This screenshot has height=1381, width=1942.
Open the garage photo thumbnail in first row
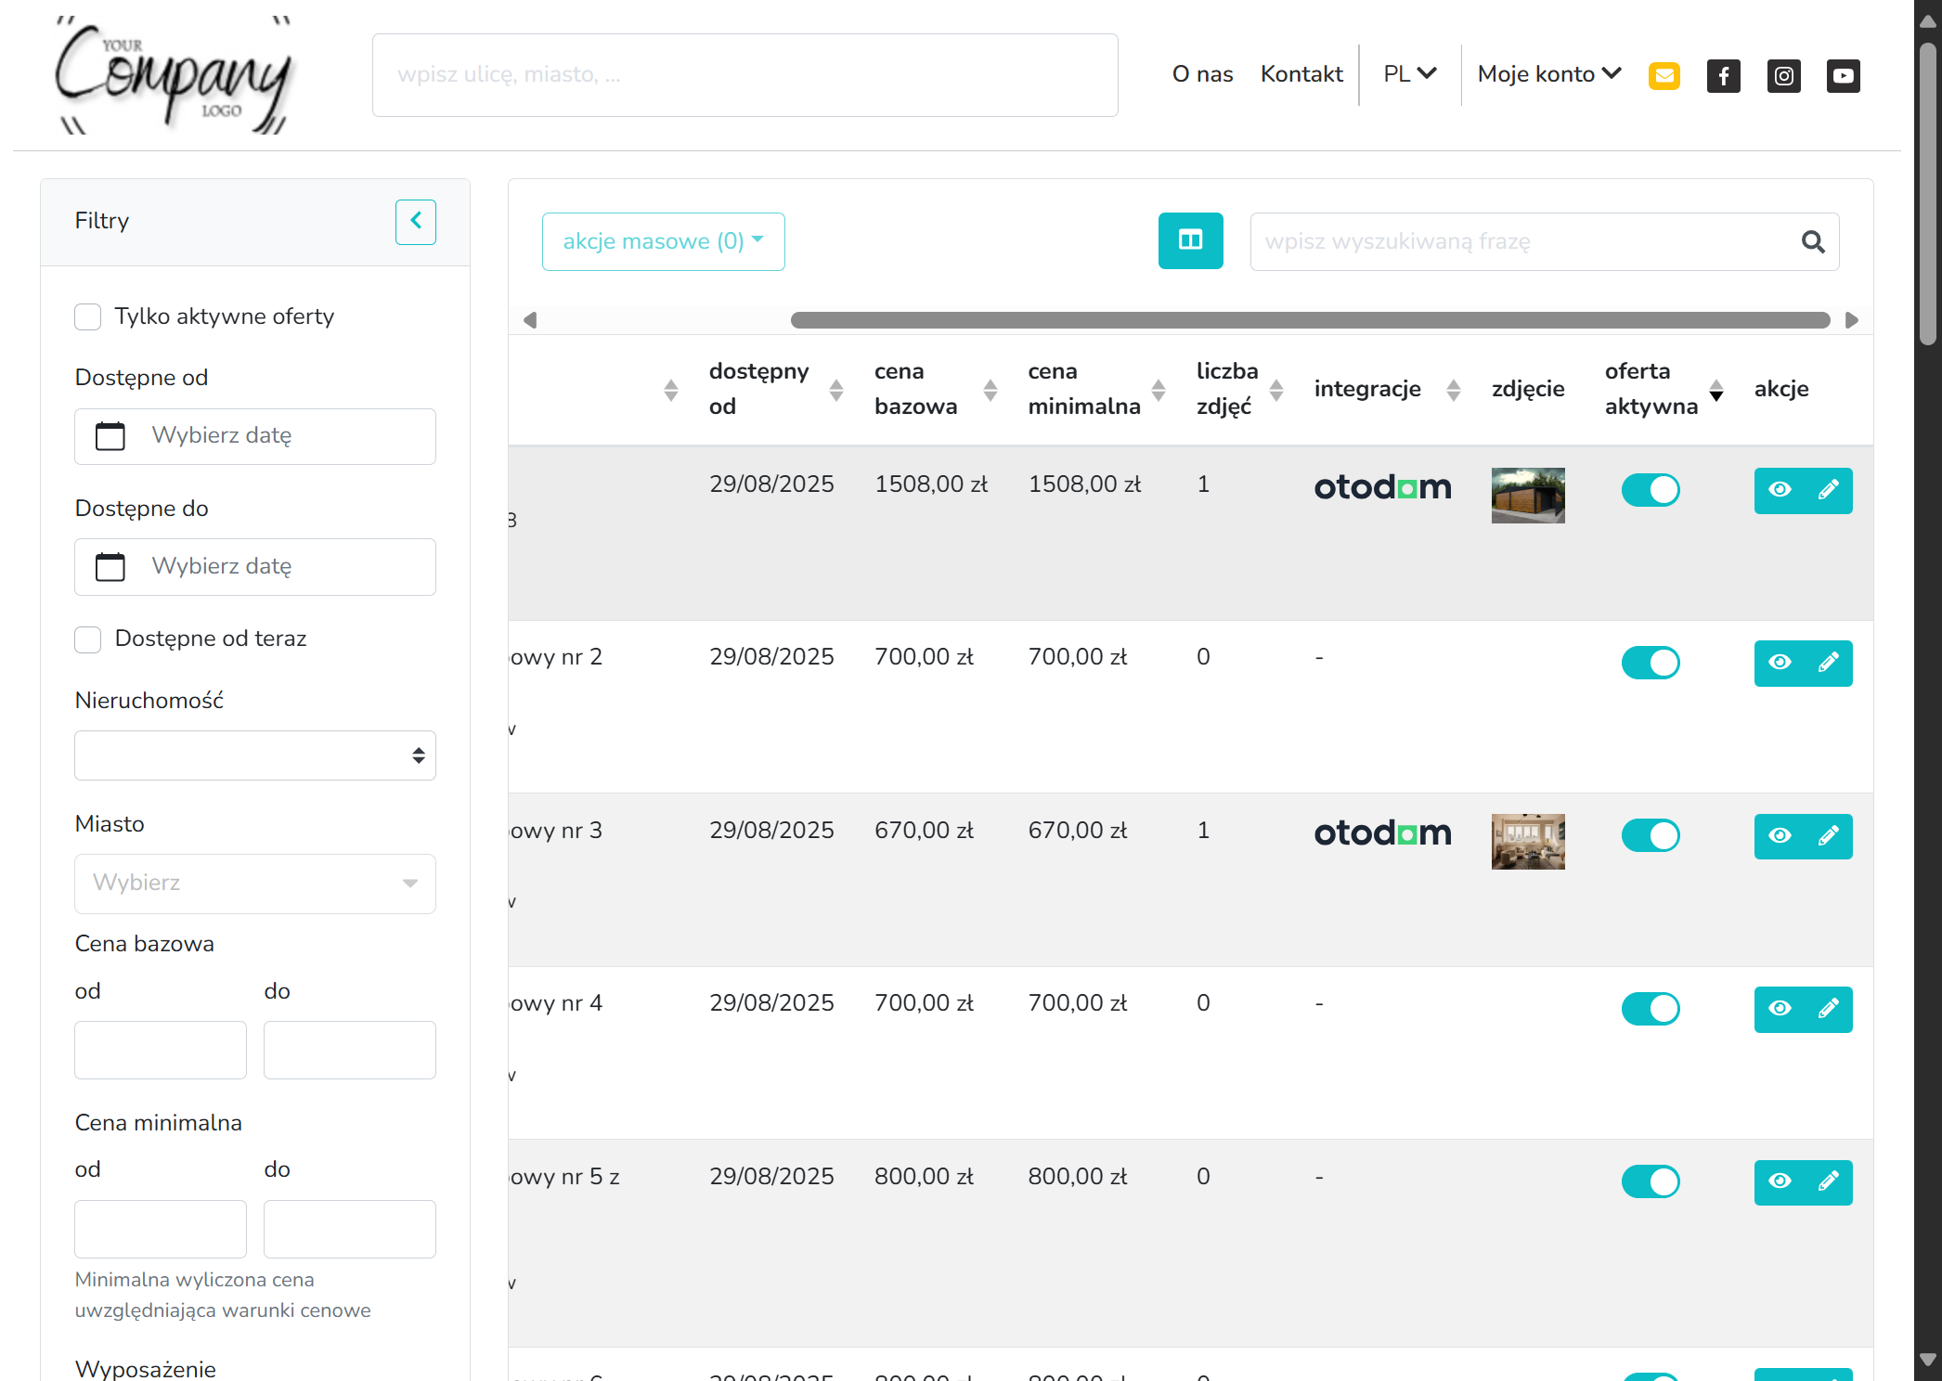[x=1528, y=496]
